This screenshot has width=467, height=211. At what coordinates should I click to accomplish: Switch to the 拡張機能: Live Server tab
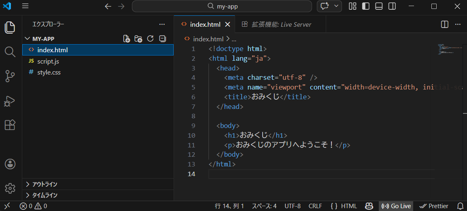(281, 24)
